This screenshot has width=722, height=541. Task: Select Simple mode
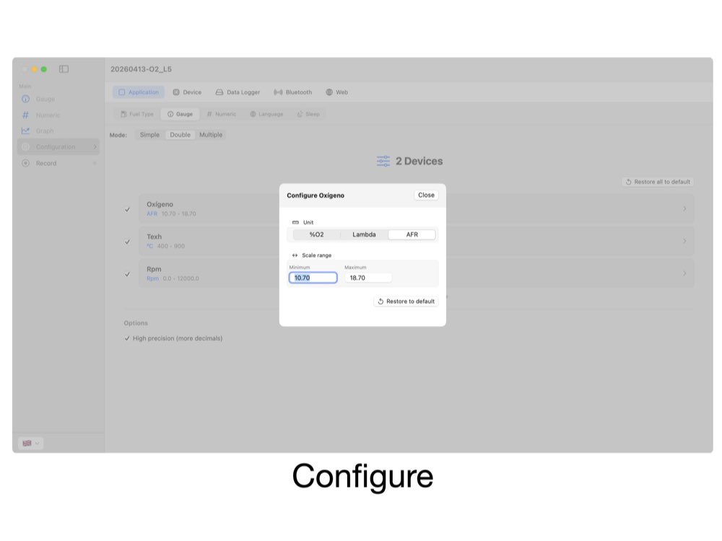click(149, 135)
